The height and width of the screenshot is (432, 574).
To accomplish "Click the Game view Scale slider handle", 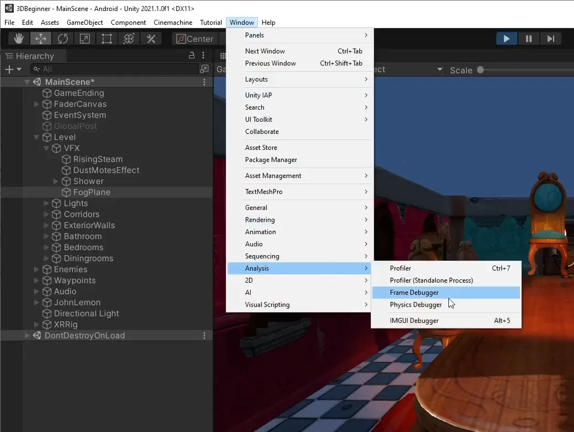I will coord(480,70).
